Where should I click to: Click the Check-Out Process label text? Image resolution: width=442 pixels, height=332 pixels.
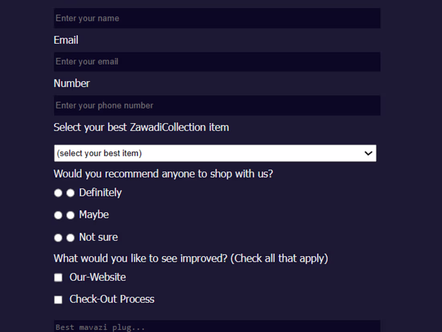(x=112, y=299)
